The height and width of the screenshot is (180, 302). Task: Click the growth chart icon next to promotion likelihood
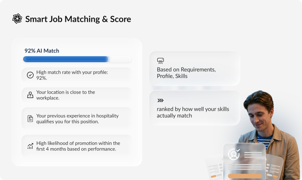click(30, 146)
